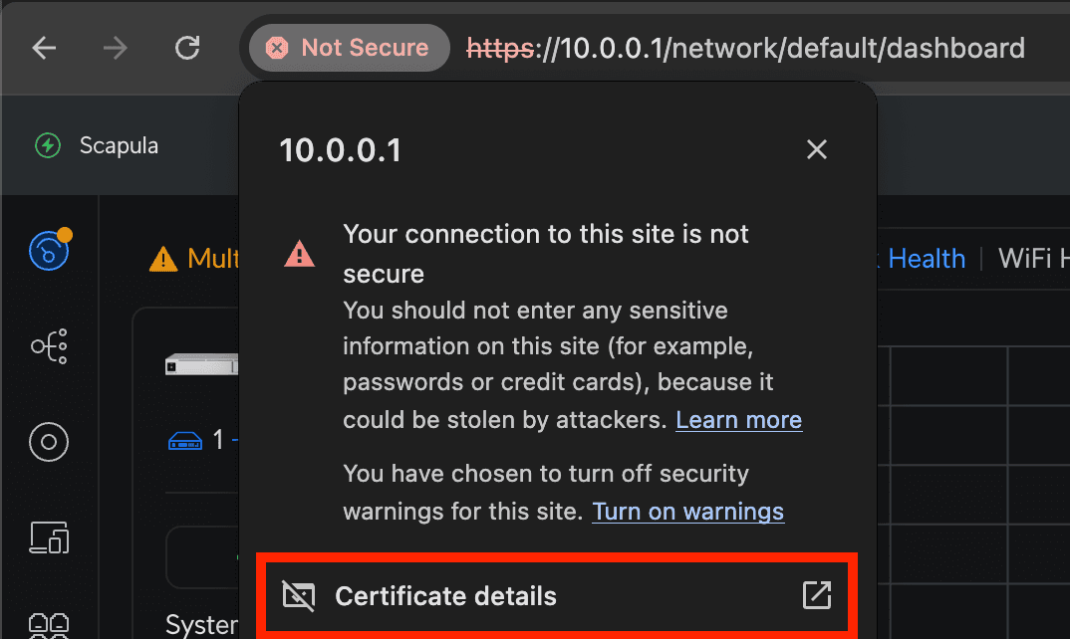Click Turn on warnings
1070x639 pixels.
[x=688, y=511]
